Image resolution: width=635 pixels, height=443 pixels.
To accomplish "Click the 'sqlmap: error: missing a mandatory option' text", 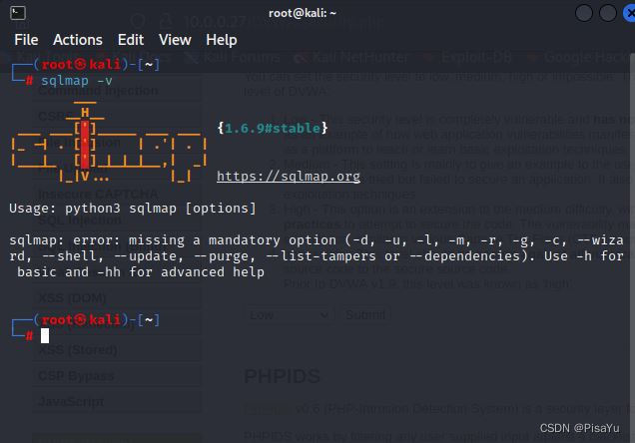I will click(x=173, y=240).
